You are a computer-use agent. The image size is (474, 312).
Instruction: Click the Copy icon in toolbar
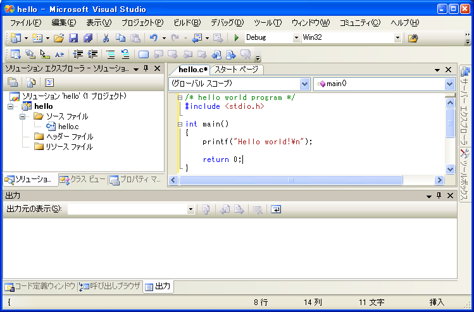click(121, 38)
